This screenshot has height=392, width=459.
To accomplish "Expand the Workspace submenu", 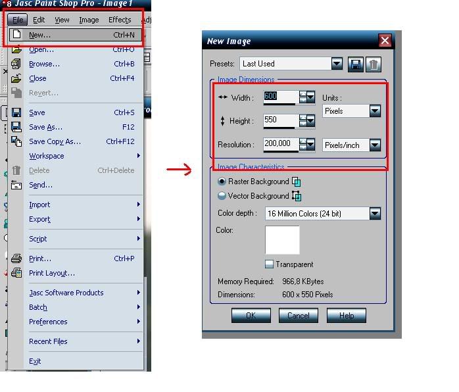I will (x=139, y=156).
